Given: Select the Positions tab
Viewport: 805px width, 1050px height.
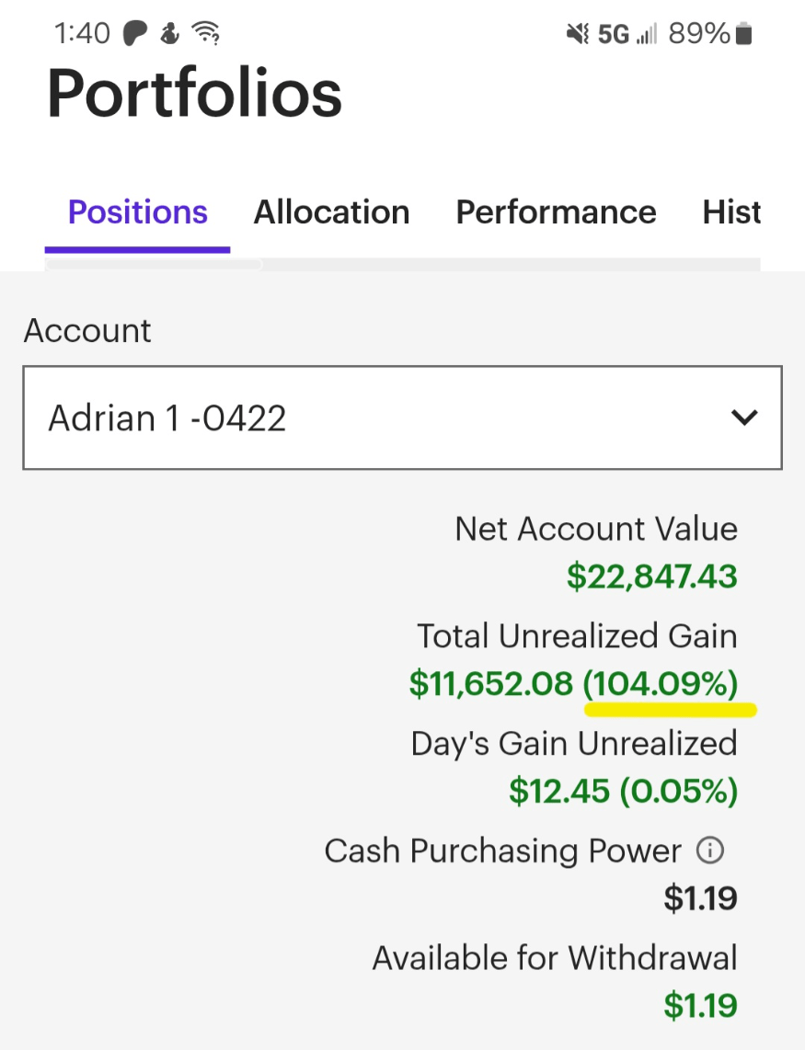Looking at the screenshot, I should point(137,212).
